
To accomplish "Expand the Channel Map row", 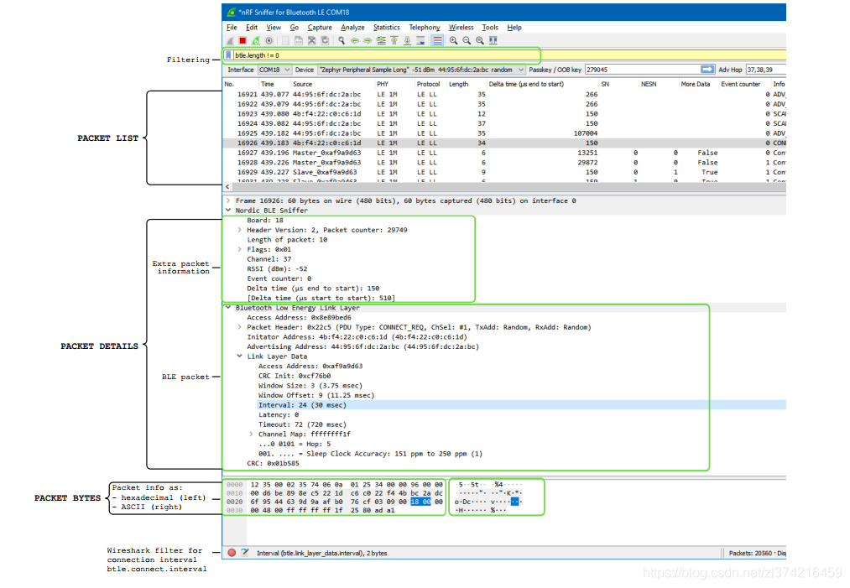I will pyautogui.click(x=251, y=434).
